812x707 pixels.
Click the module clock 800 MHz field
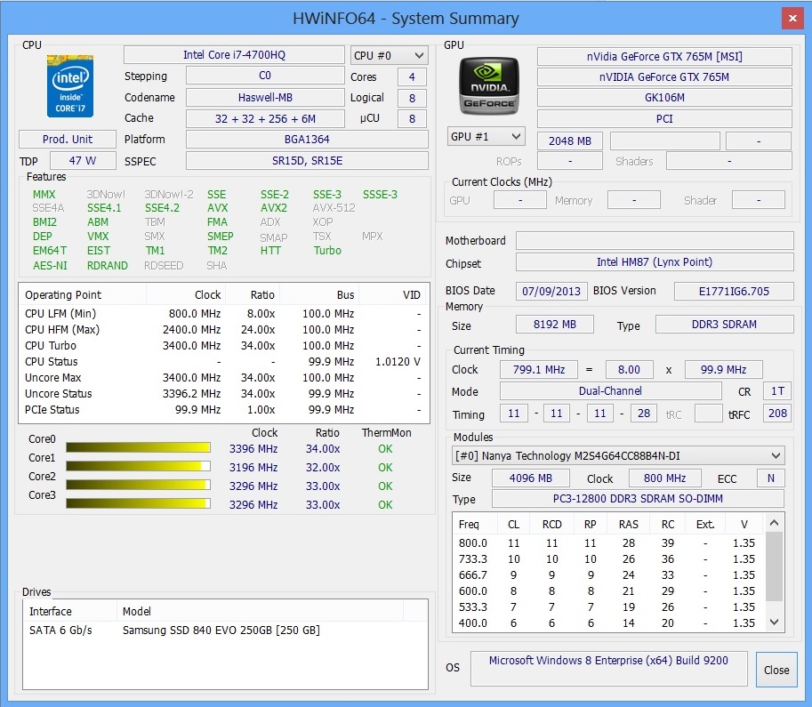click(665, 478)
